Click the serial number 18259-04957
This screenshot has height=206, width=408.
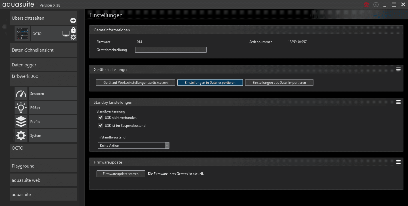pyautogui.click(x=297, y=42)
